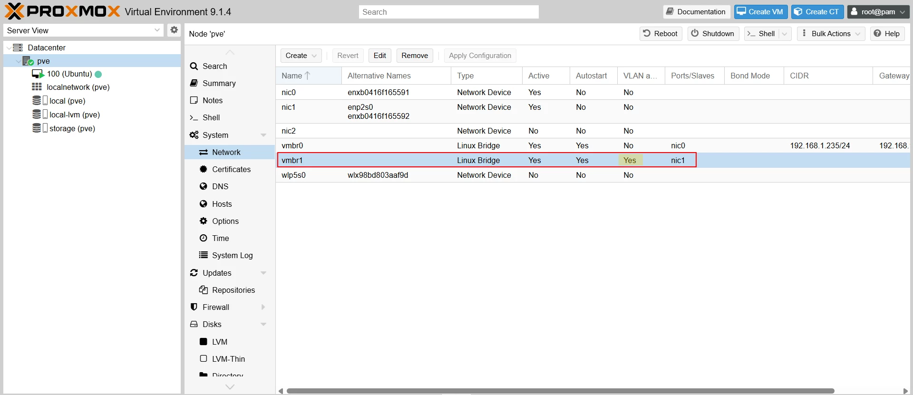This screenshot has height=395, width=913.
Task: Select the Ubuntu VM 100 monitor icon
Action: [38, 74]
